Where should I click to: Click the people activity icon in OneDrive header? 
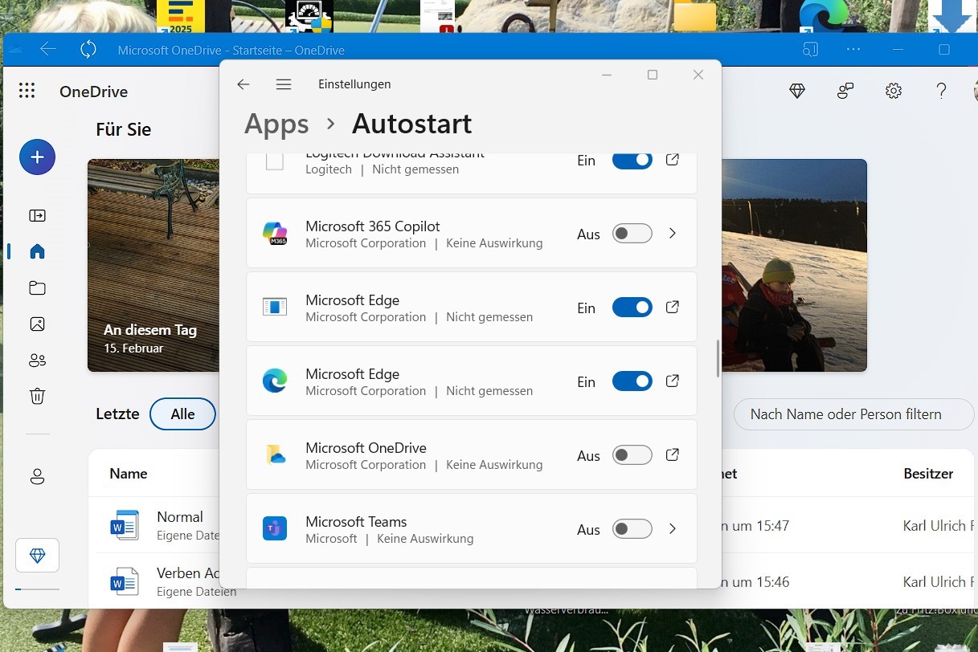point(845,91)
